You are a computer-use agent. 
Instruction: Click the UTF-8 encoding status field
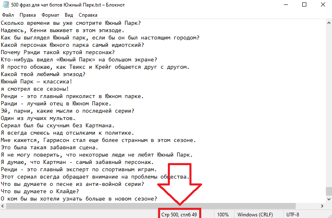click(292, 214)
